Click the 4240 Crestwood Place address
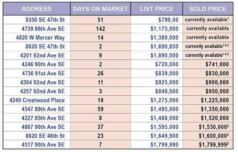This screenshot has width=238, height=152. 37,100
